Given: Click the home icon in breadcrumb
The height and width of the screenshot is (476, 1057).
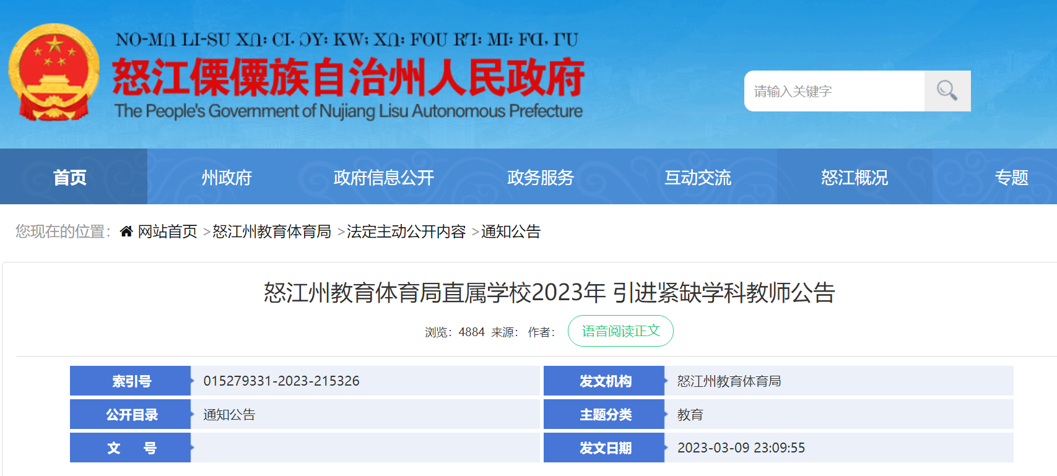Looking at the screenshot, I should 126,232.
